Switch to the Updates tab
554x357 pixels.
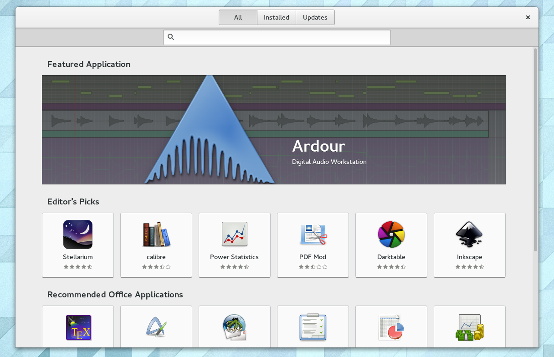tap(315, 17)
